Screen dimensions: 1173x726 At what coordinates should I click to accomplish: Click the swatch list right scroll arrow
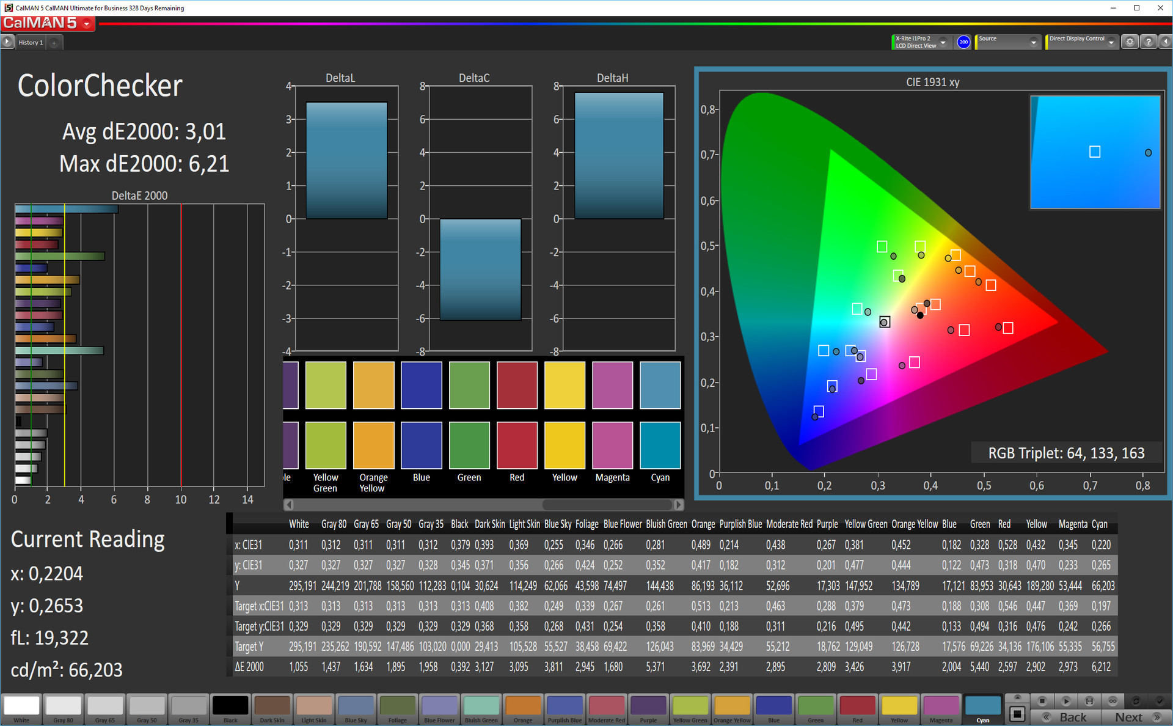click(678, 505)
